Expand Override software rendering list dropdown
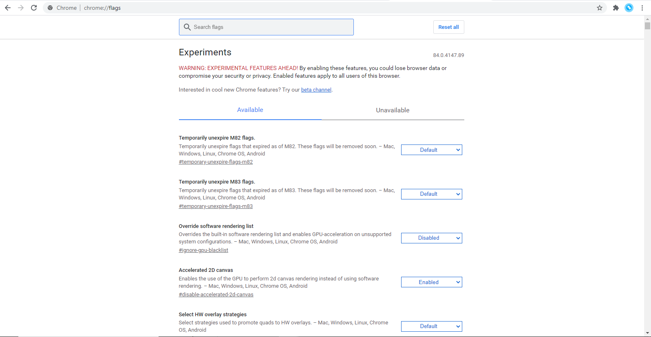 click(431, 238)
